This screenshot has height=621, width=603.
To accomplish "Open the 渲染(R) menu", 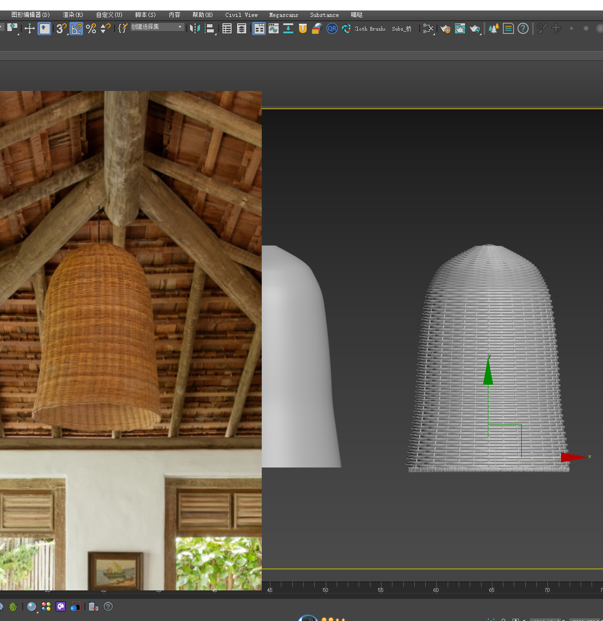I will (x=73, y=15).
